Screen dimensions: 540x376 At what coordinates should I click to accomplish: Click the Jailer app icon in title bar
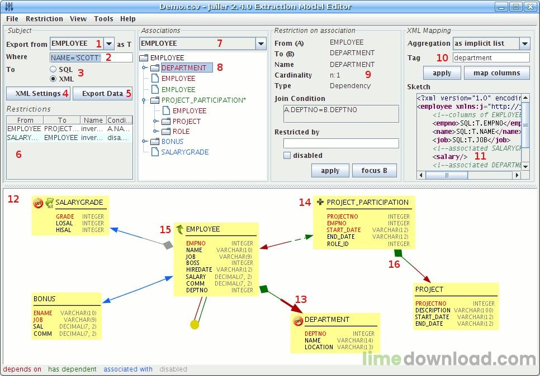9,6
